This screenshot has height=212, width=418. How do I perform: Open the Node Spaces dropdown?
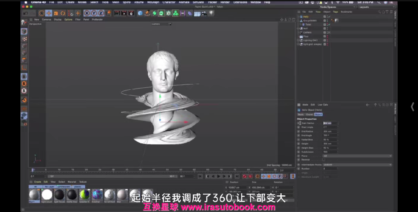(x=338, y=7)
